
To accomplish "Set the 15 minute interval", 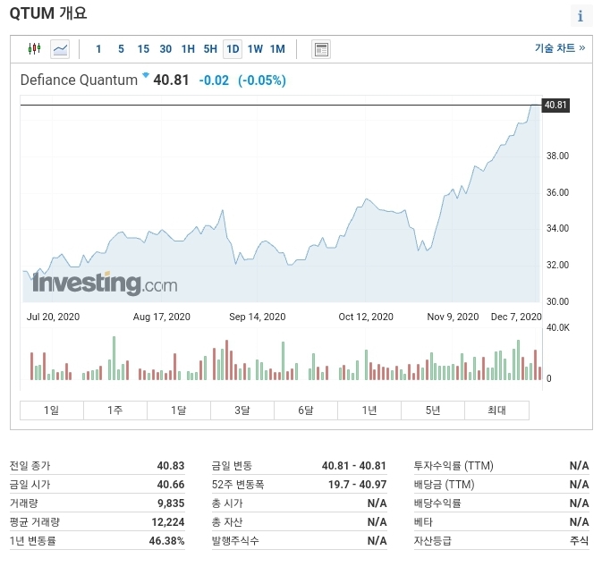I will pos(143,49).
